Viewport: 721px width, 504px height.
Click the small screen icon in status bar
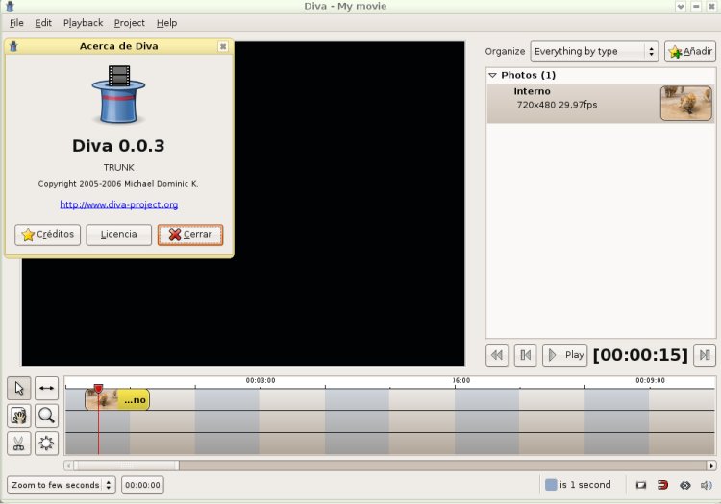click(x=640, y=485)
